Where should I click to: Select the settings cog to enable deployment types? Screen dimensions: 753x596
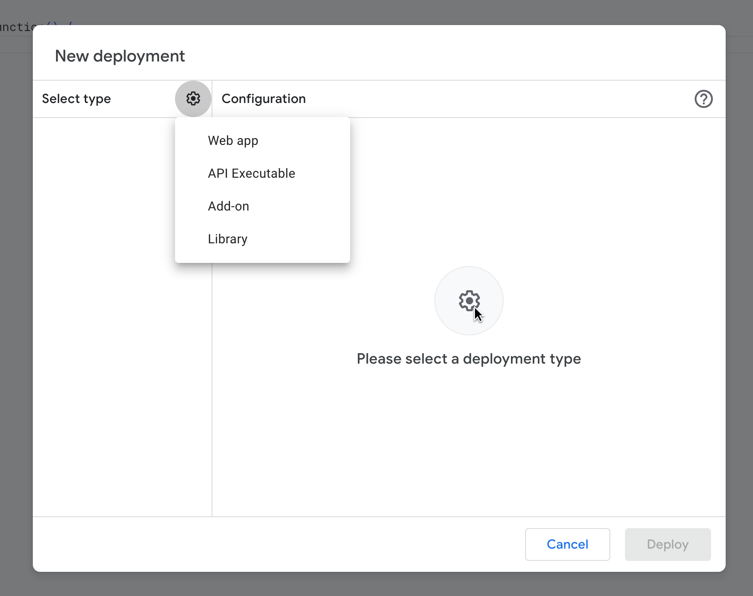point(193,98)
